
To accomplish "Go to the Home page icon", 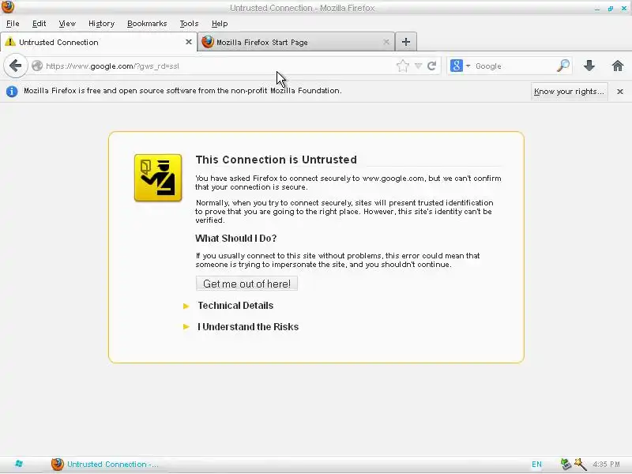I will tap(618, 66).
